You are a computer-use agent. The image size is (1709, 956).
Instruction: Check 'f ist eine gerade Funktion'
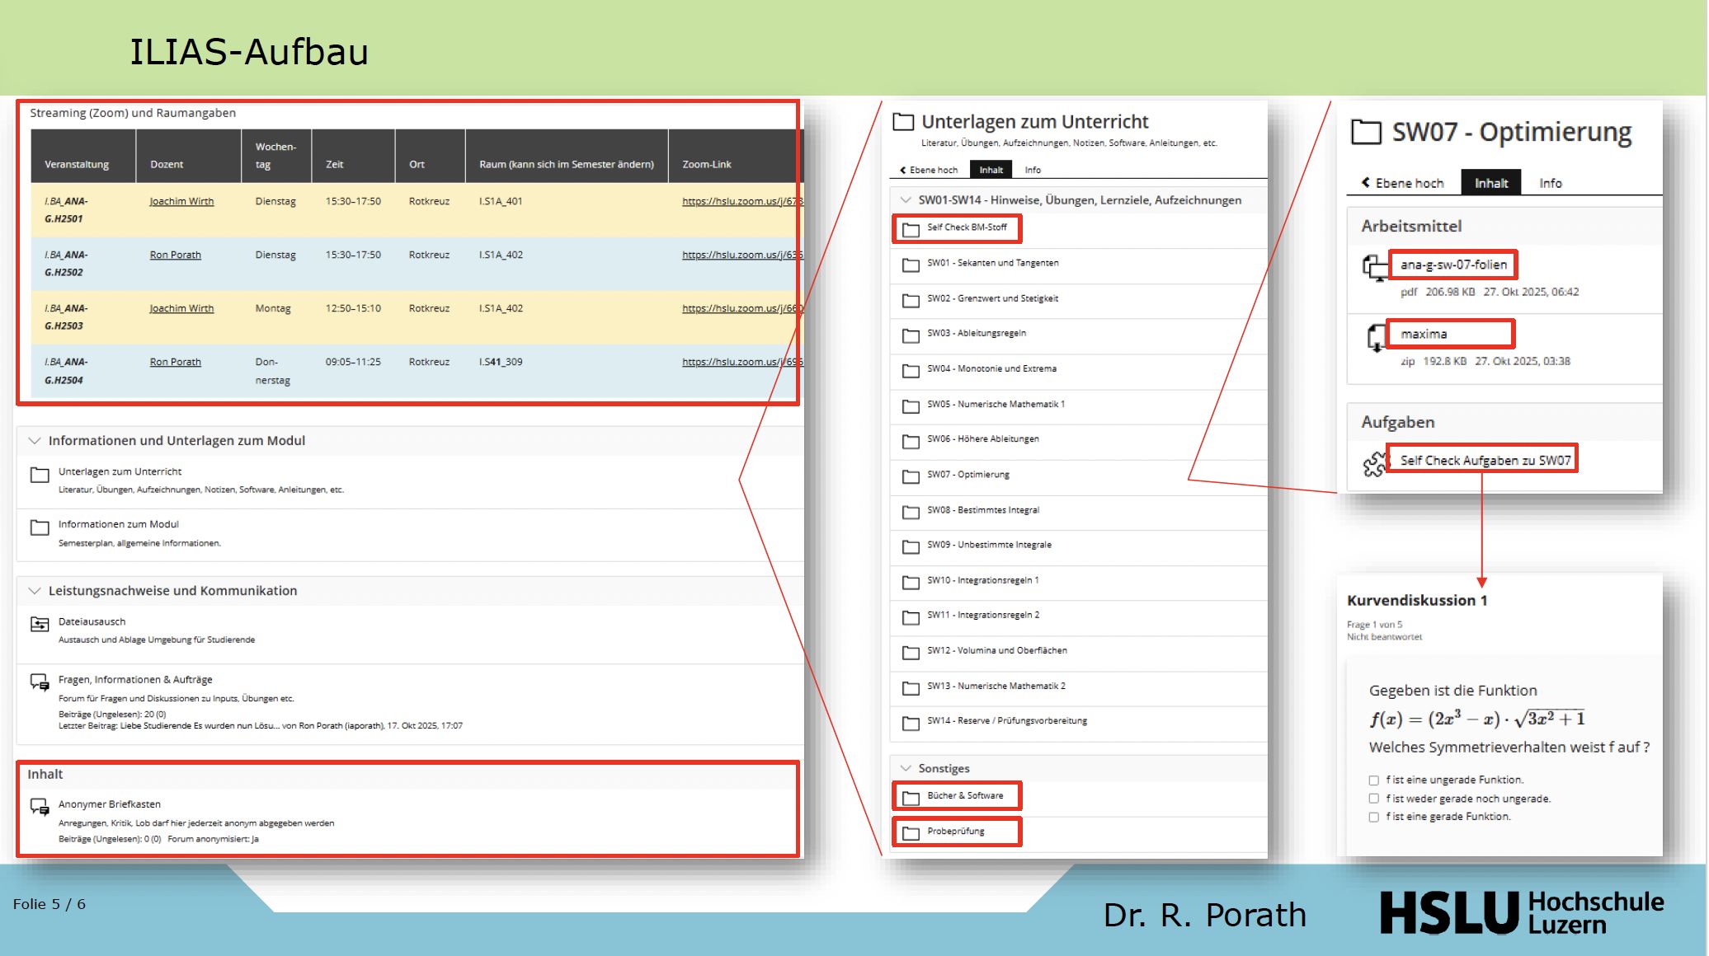coord(1373,818)
